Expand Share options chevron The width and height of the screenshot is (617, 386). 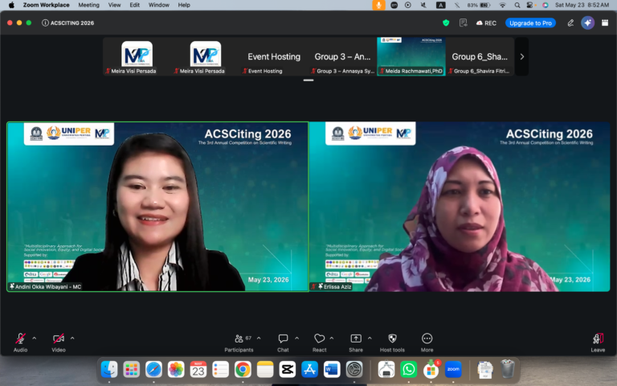point(370,338)
